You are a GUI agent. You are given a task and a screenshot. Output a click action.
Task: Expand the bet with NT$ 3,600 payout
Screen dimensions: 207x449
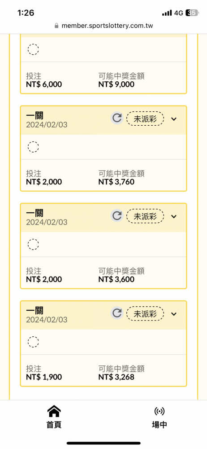tap(174, 216)
